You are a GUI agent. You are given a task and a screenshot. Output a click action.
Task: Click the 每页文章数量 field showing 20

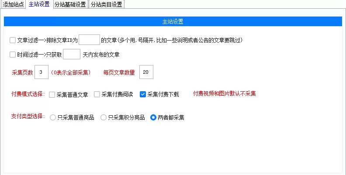point(146,72)
